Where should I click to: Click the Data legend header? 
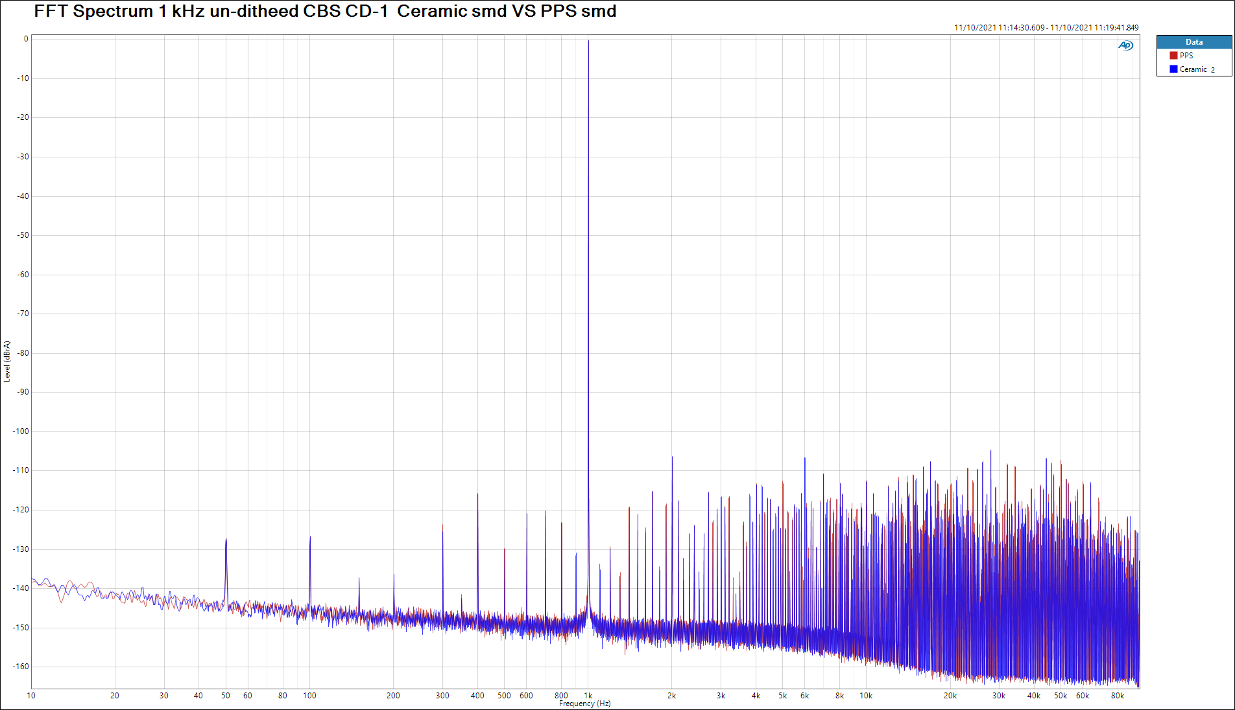tap(1194, 42)
